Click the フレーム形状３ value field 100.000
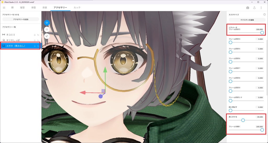 (x=259, y=29)
